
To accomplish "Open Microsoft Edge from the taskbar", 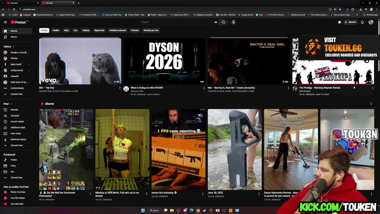I will [x=191, y=210].
